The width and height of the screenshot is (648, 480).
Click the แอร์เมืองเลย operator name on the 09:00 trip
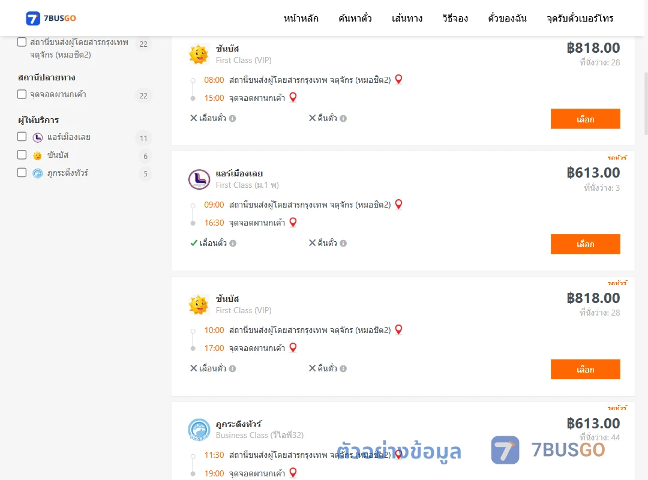(x=239, y=173)
